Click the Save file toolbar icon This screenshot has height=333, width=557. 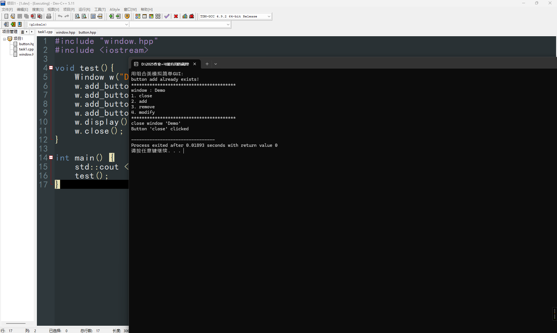click(x=19, y=16)
